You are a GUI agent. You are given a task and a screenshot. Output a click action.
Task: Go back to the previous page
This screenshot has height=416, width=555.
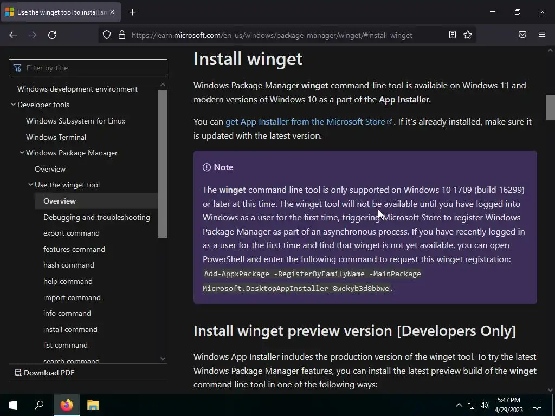[13, 35]
